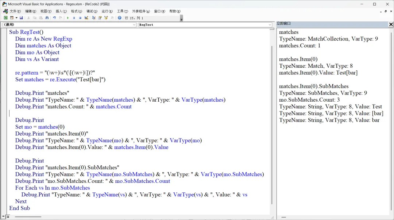
Task: Click the Copy icon in toolbar
Action: 35,18
